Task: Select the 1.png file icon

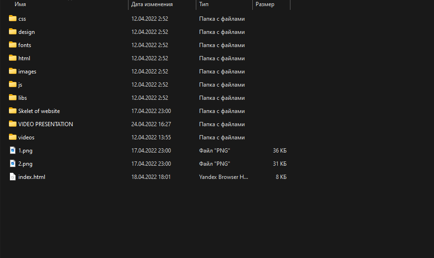Action: click(13, 151)
